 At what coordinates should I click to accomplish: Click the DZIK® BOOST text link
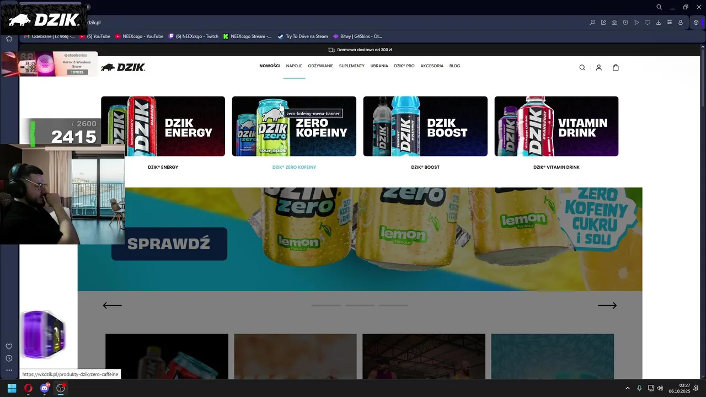pyautogui.click(x=425, y=167)
